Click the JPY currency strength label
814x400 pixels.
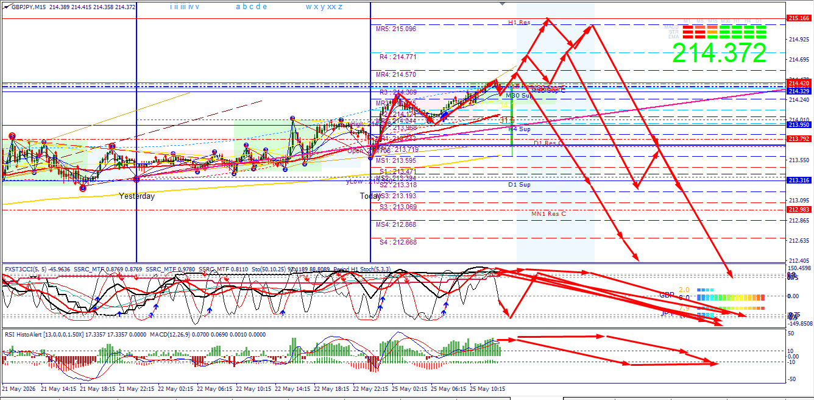(667, 313)
